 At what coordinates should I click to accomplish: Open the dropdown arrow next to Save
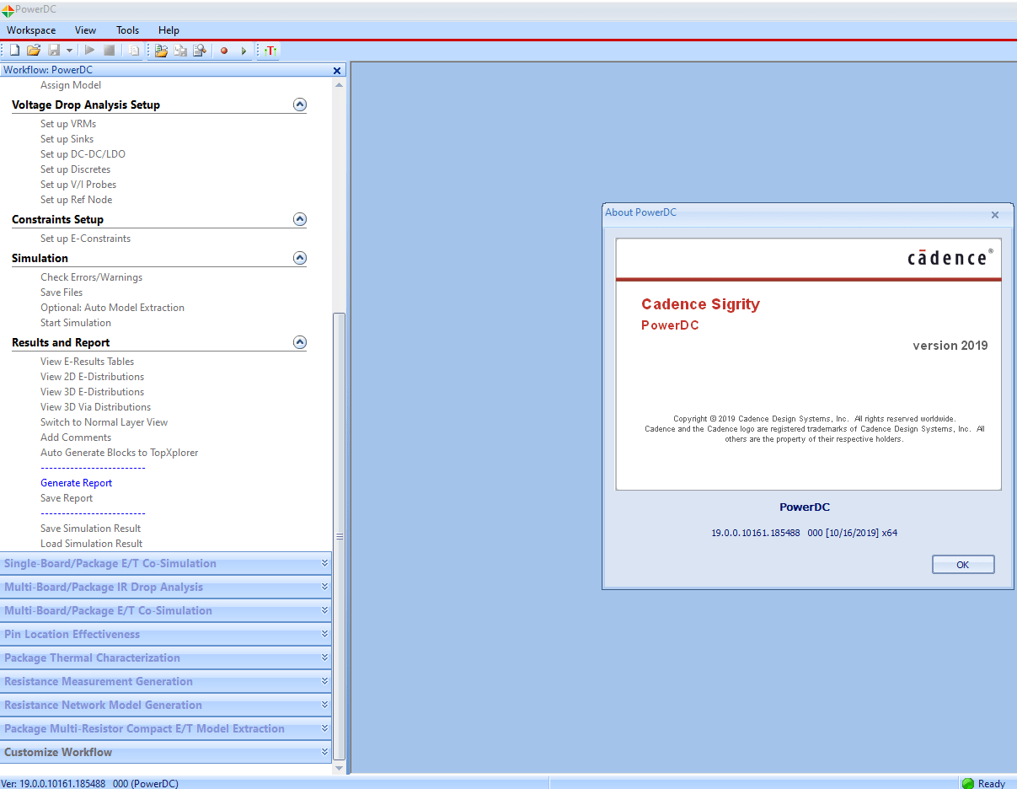69,51
